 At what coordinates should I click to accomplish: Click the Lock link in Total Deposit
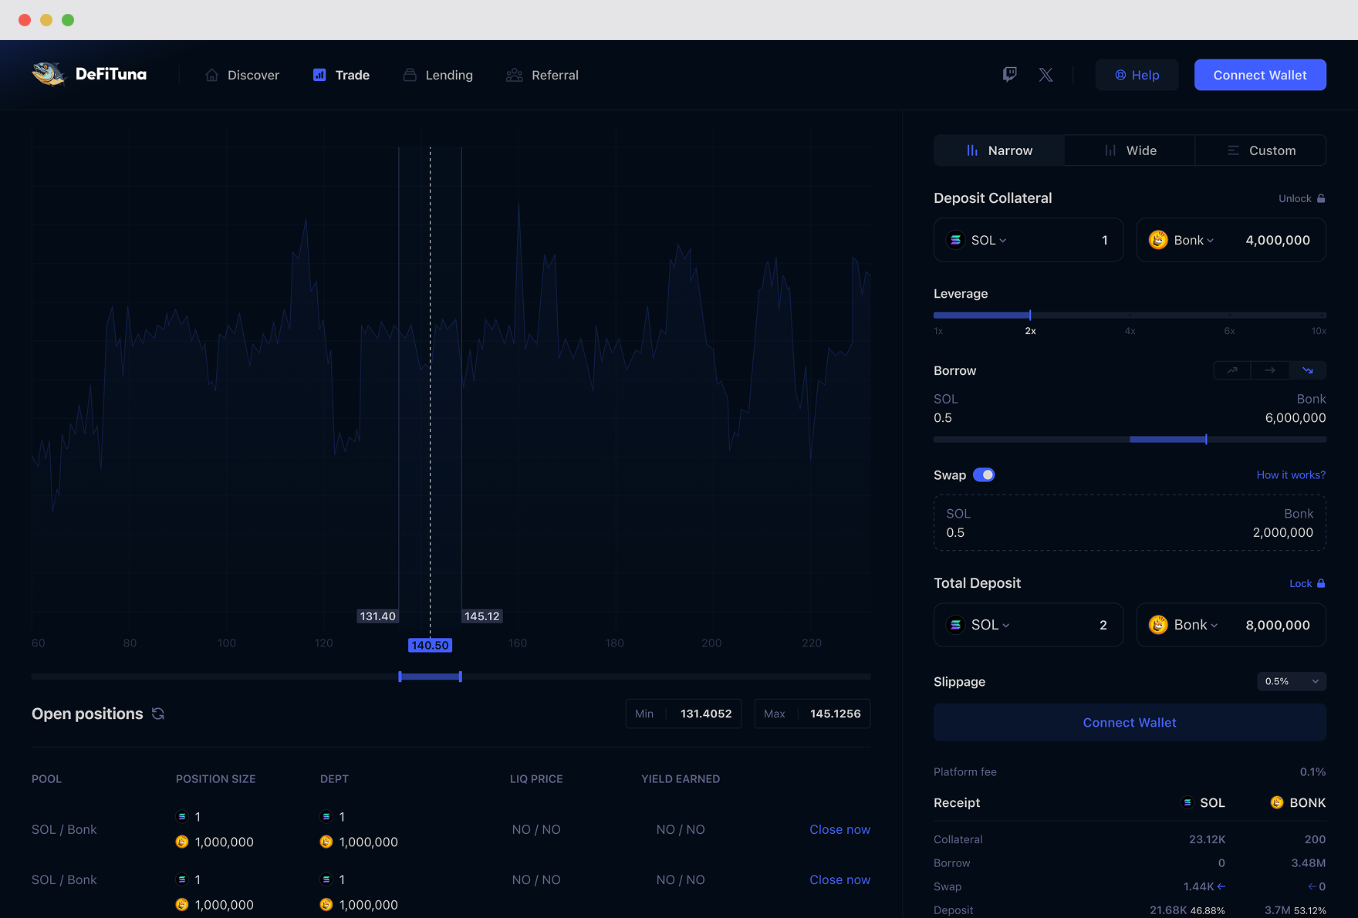1307,583
